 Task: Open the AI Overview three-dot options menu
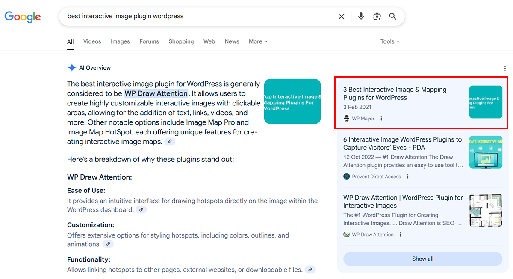tap(505, 68)
